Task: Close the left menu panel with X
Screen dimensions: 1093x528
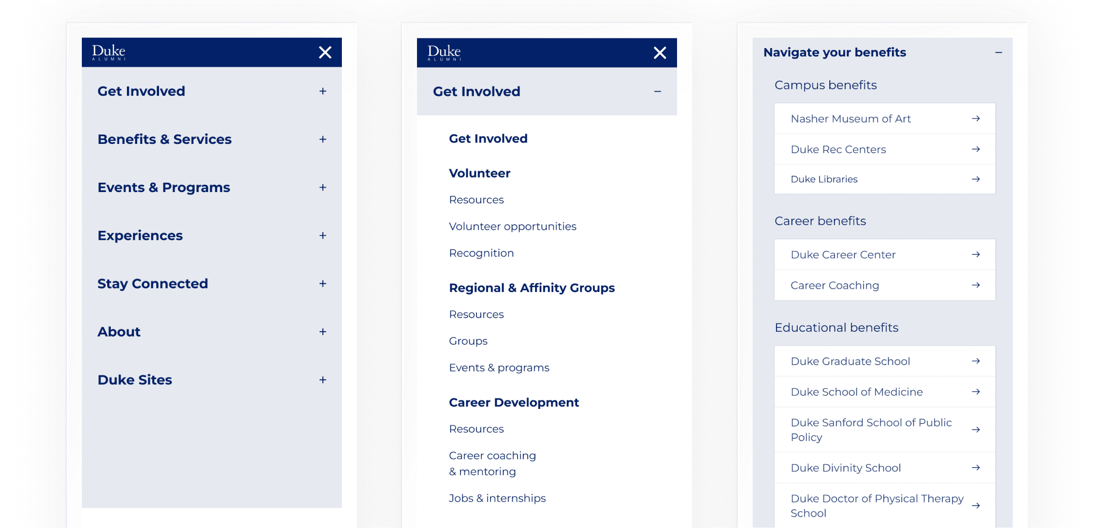Action: (325, 52)
